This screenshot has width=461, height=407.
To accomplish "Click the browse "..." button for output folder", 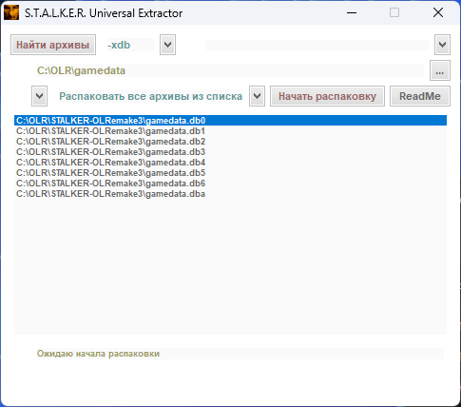I will (x=440, y=70).
